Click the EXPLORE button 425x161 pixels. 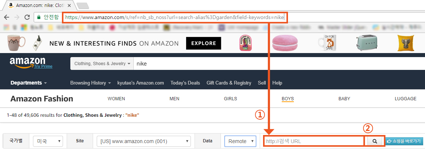coord(204,43)
